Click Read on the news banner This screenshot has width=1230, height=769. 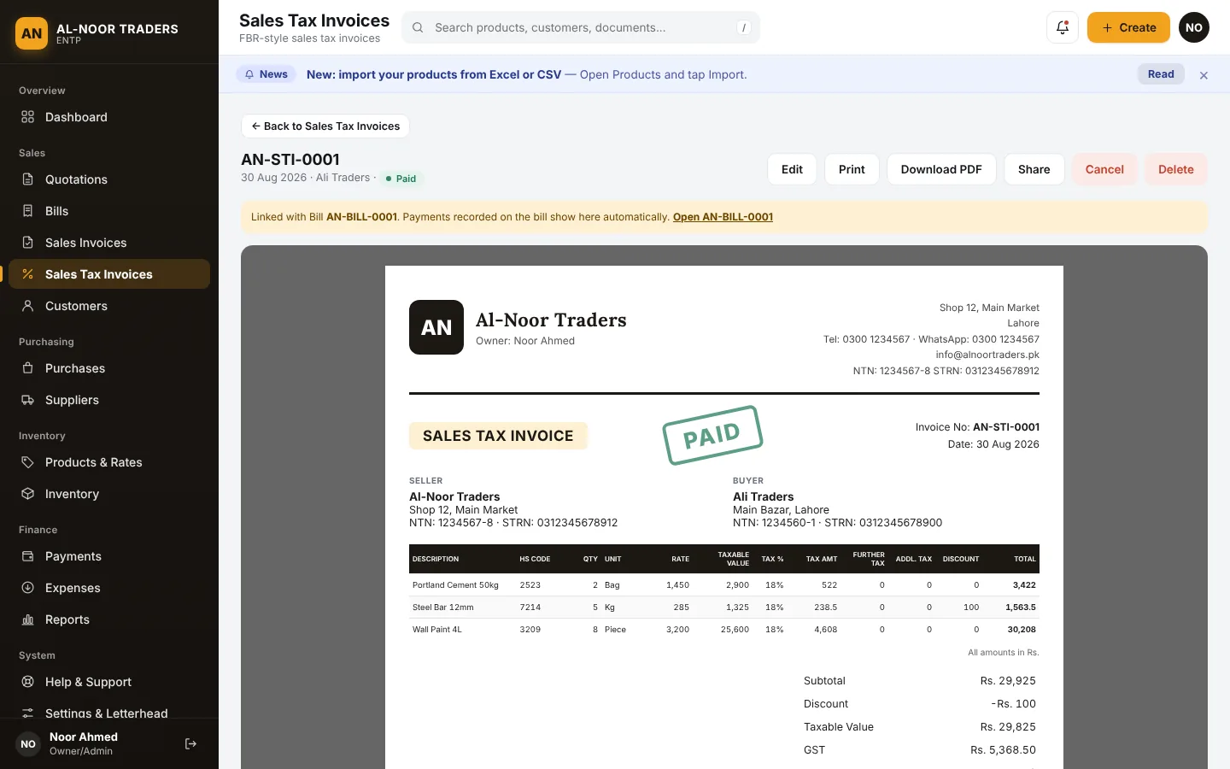(1161, 74)
